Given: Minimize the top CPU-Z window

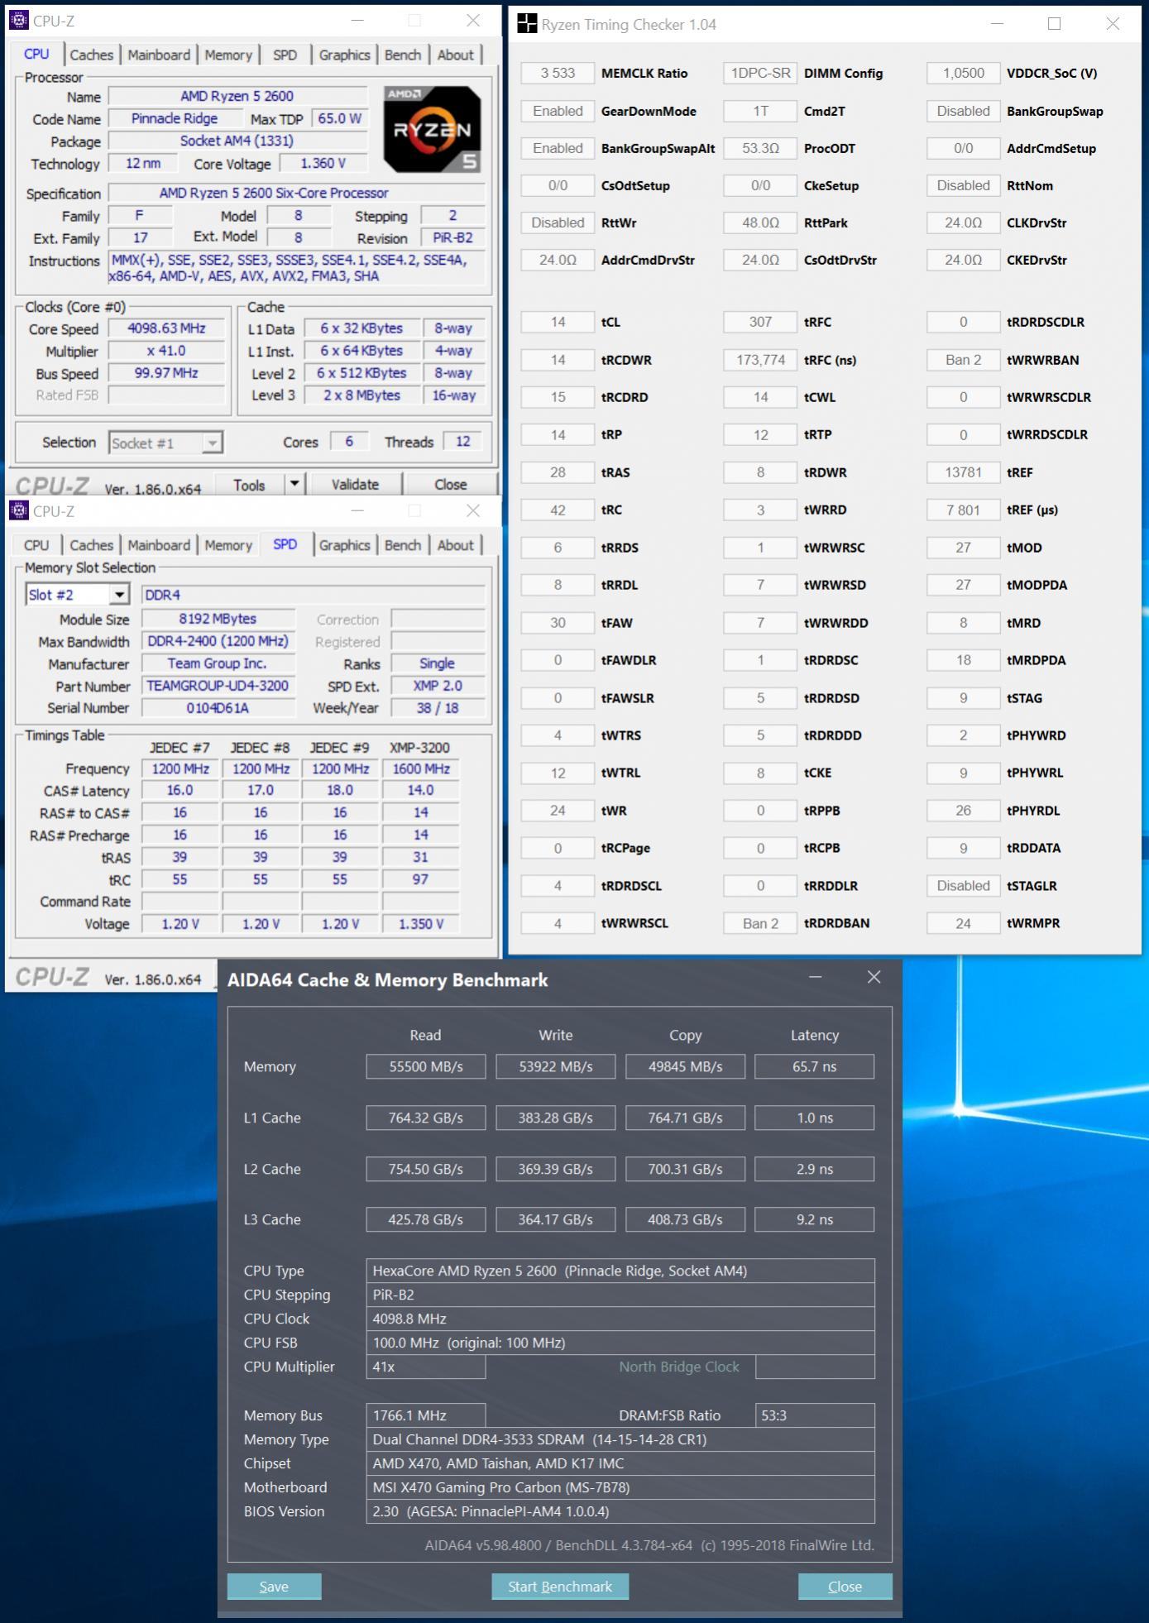Looking at the screenshot, I should click(357, 21).
